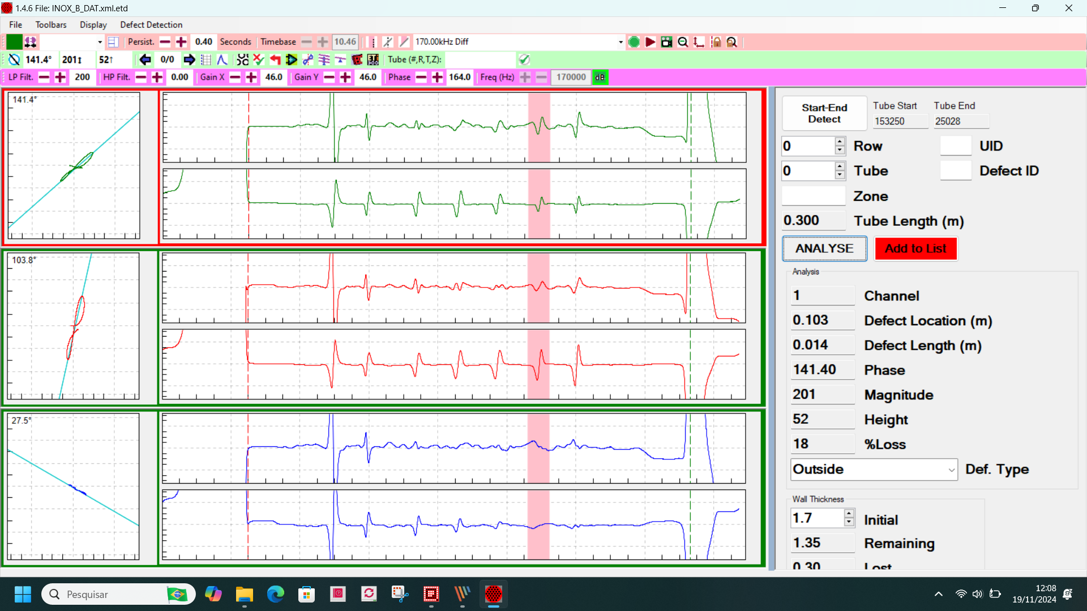Click the green camera snapshot icon

tap(667, 42)
